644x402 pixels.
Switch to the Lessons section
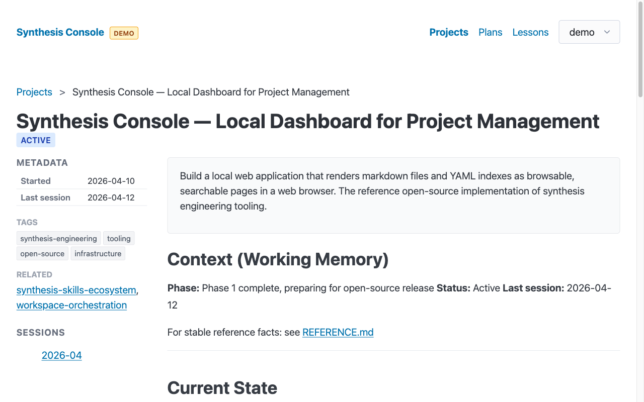pos(530,32)
